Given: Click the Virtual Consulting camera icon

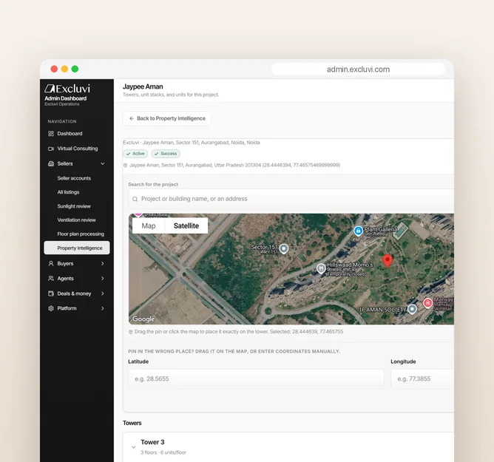Looking at the screenshot, I should tap(51, 149).
